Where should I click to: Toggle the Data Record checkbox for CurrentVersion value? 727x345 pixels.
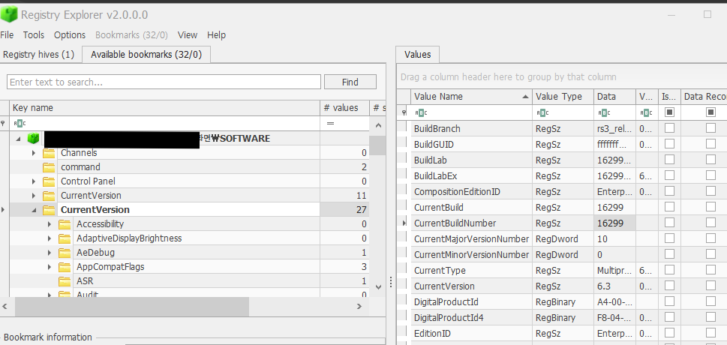(710, 286)
